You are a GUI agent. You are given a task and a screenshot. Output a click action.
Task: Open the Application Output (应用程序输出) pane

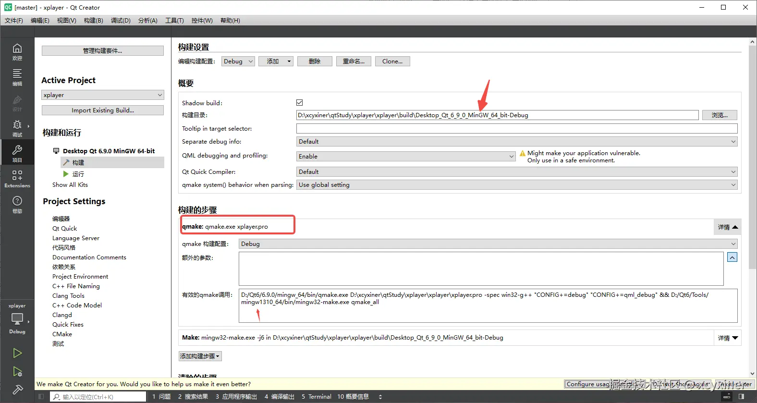(236, 397)
